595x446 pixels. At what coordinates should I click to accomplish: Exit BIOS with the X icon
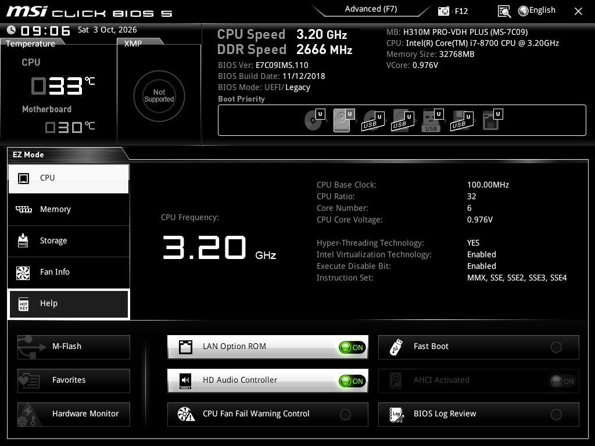click(x=578, y=12)
